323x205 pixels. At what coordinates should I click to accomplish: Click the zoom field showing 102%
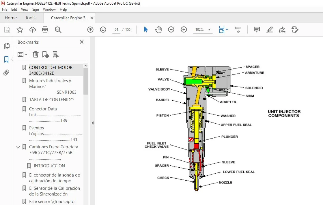click(200, 30)
